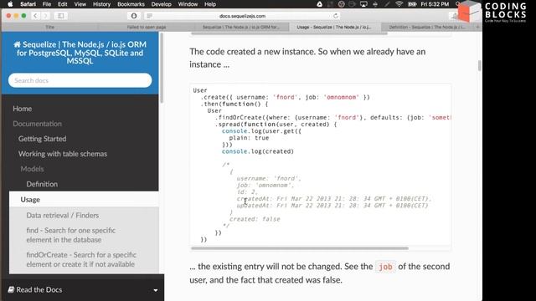Reload the page with the refresh icon
This screenshot has height=301, width=536.
tap(336, 16)
